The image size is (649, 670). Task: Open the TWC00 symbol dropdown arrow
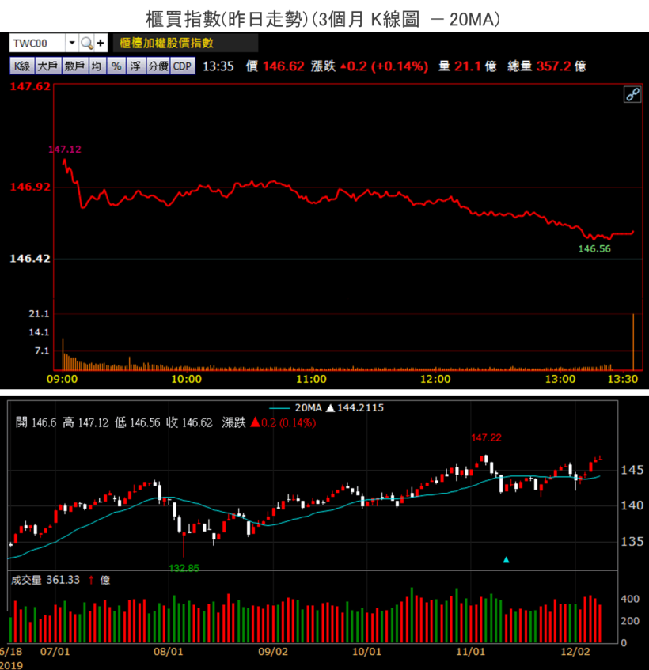pos(72,44)
